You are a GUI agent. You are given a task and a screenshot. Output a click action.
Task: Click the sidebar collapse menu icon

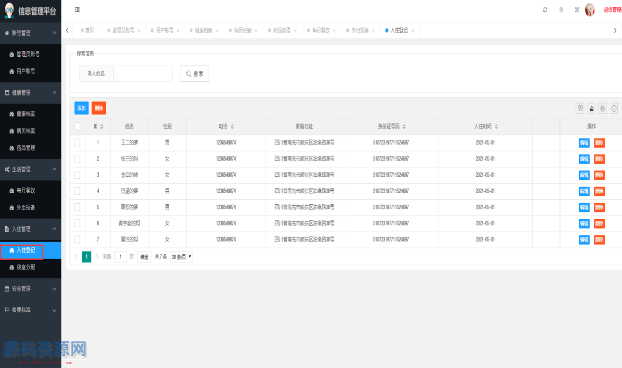click(77, 10)
